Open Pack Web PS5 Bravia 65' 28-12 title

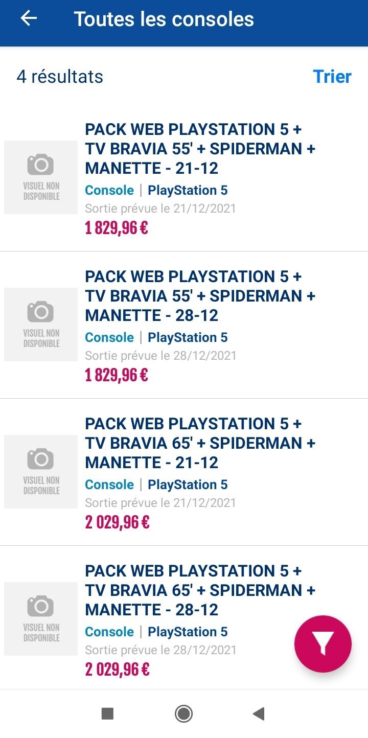[200, 590]
